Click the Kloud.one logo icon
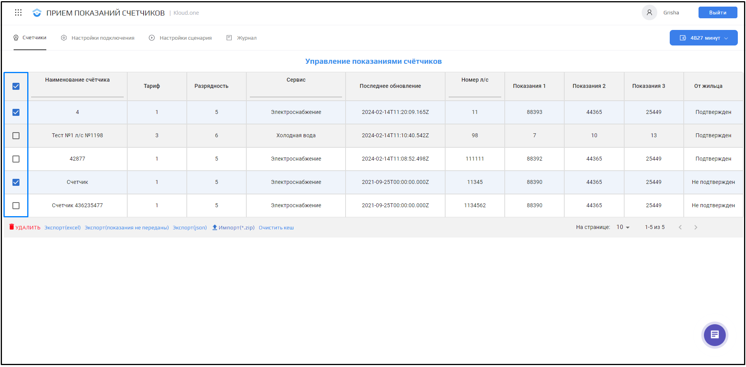This screenshot has height=367, width=746. tap(37, 13)
